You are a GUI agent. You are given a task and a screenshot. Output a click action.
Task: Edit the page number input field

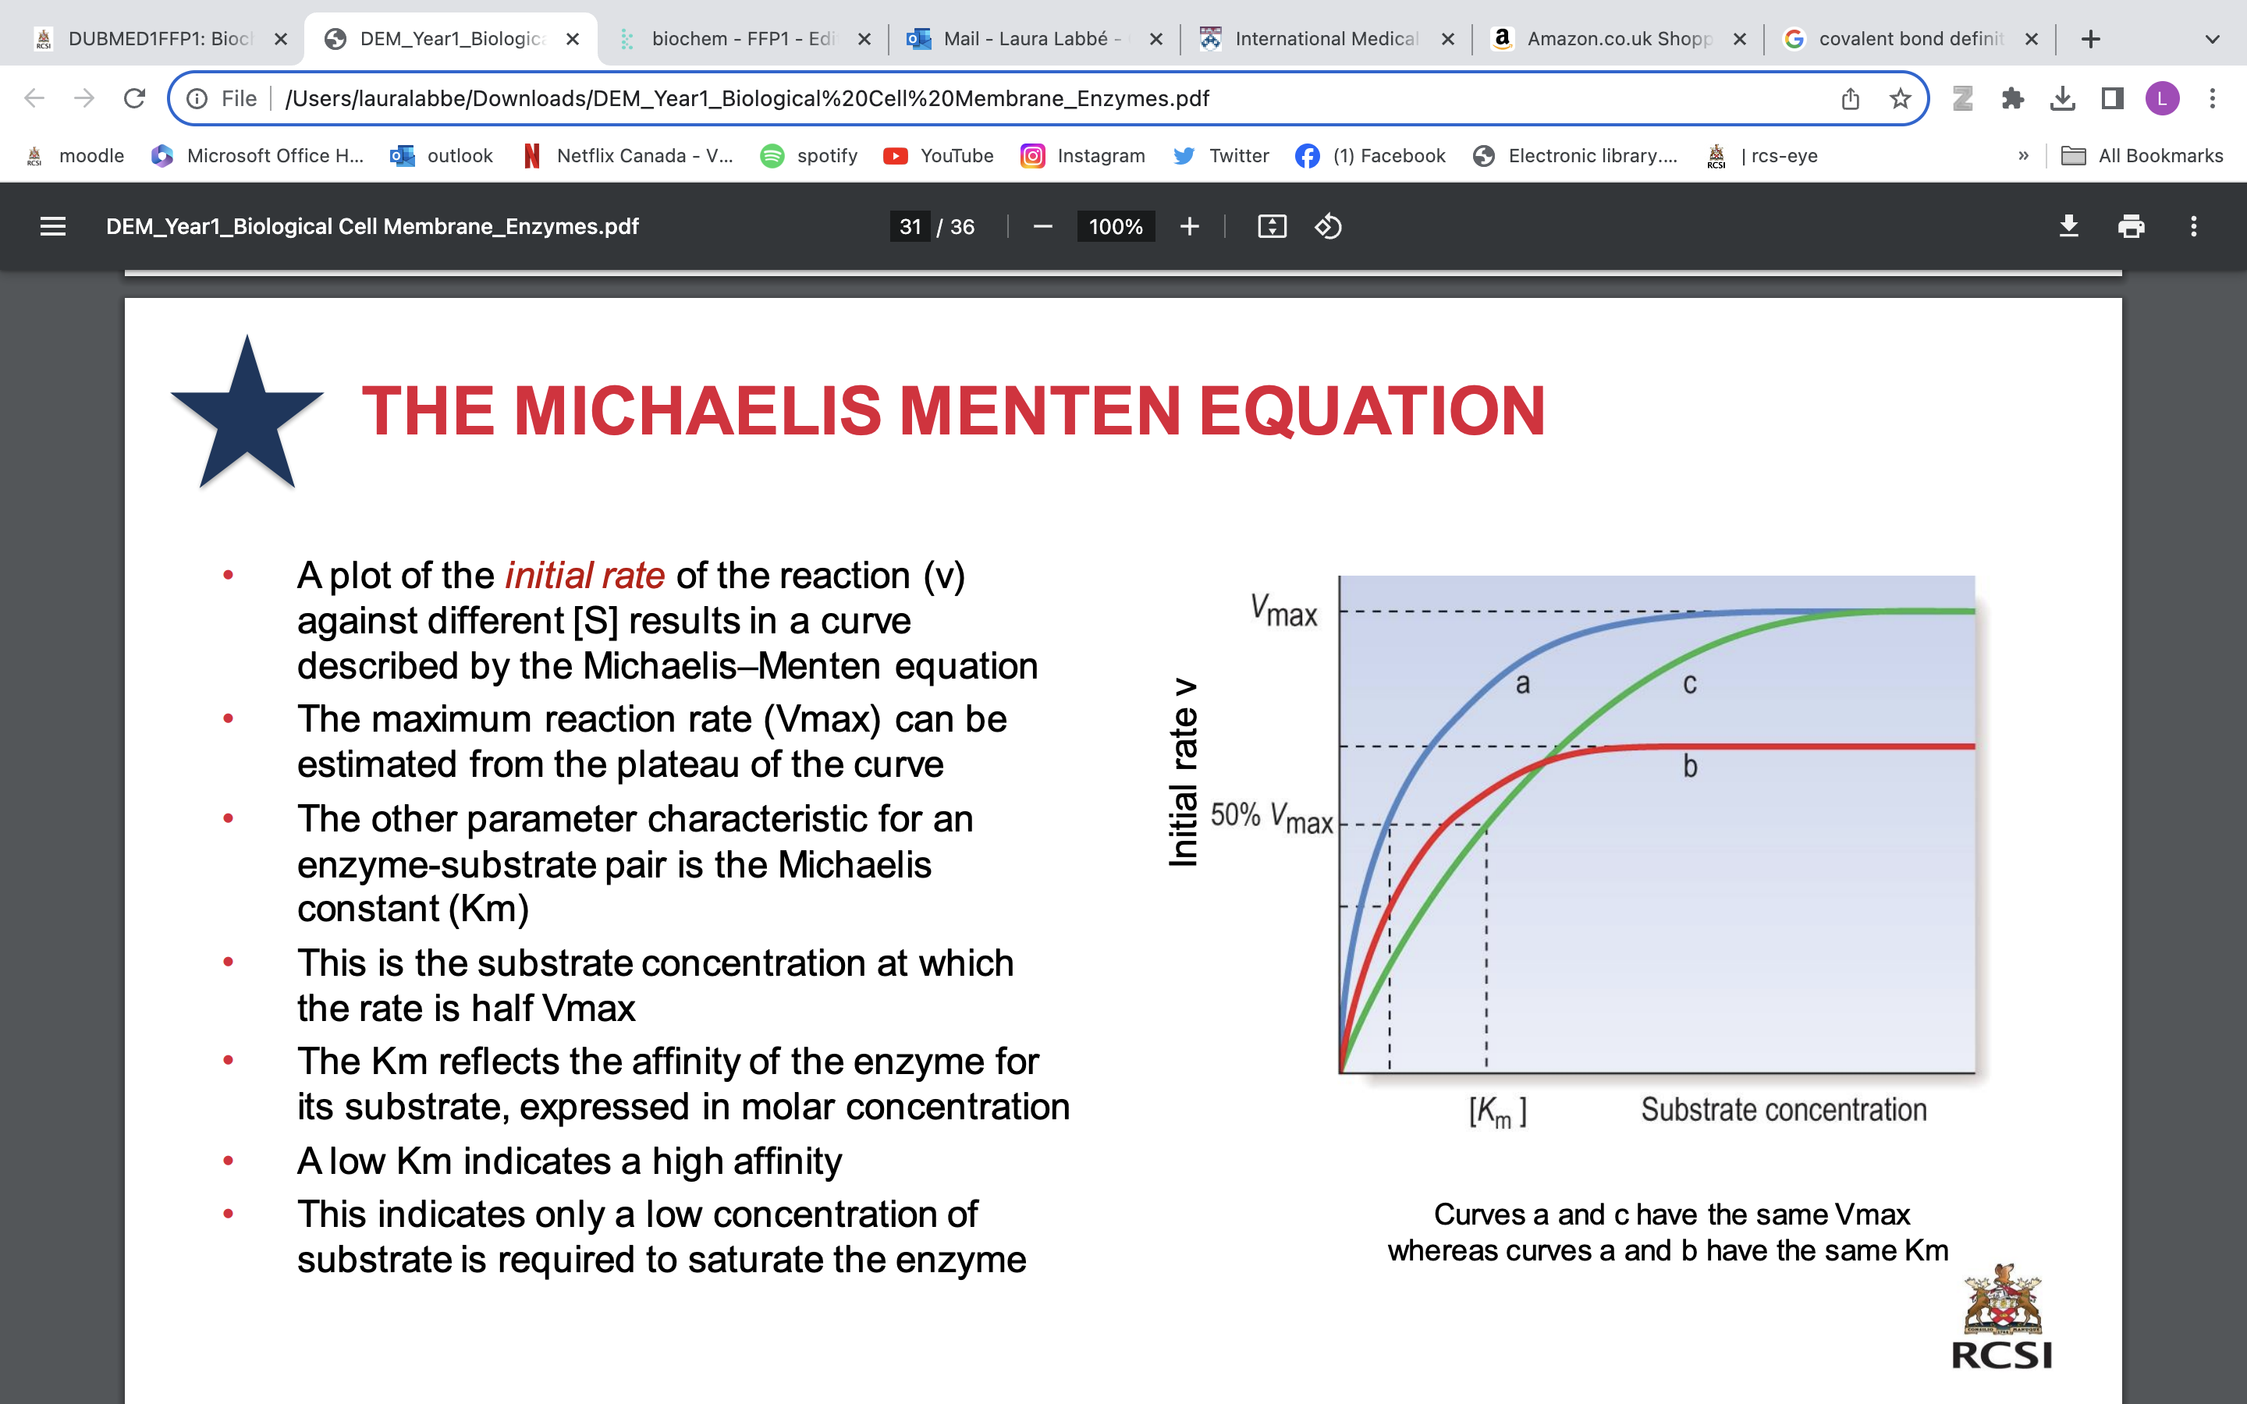point(911,226)
